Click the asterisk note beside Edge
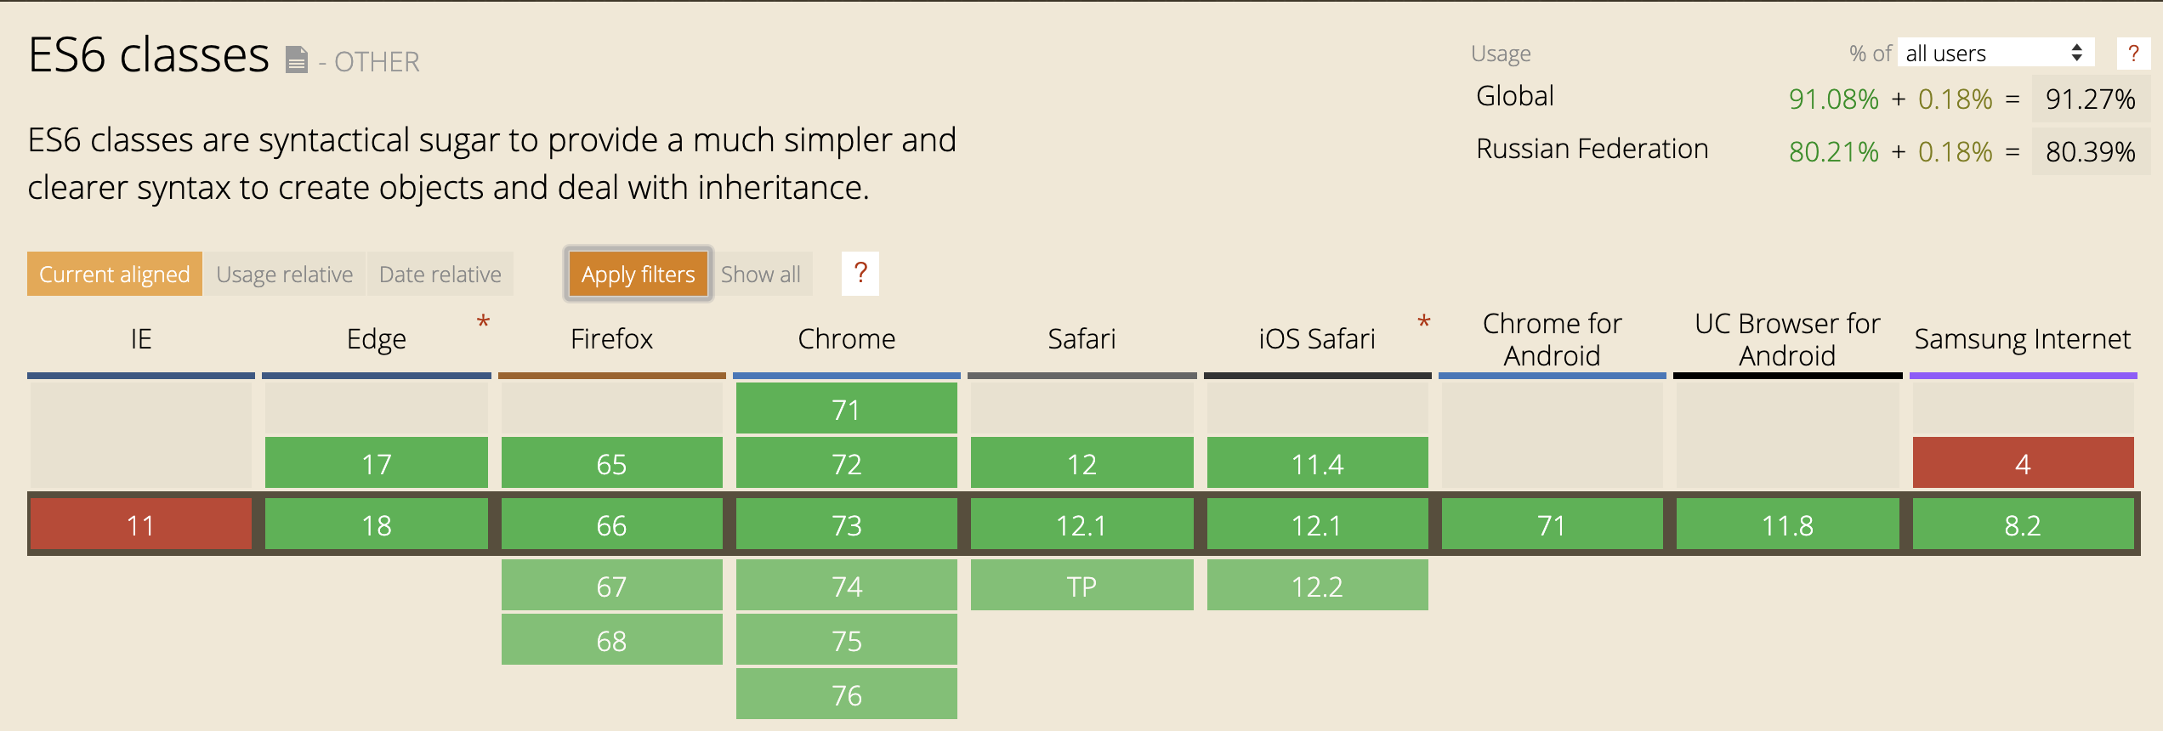This screenshot has height=731, width=2163. [x=483, y=323]
